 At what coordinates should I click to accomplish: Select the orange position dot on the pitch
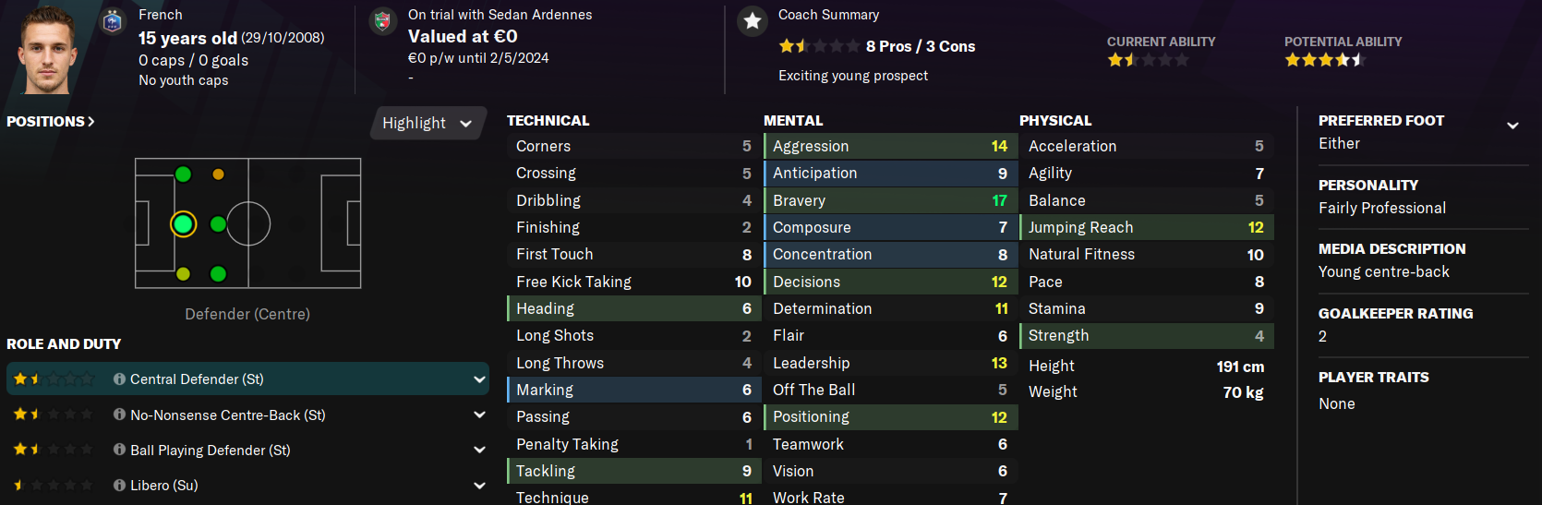(x=218, y=174)
